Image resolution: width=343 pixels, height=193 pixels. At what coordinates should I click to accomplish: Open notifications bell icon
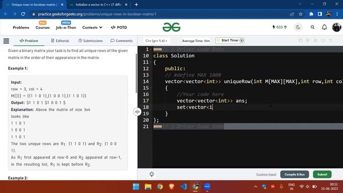pyautogui.click(x=324, y=27)
